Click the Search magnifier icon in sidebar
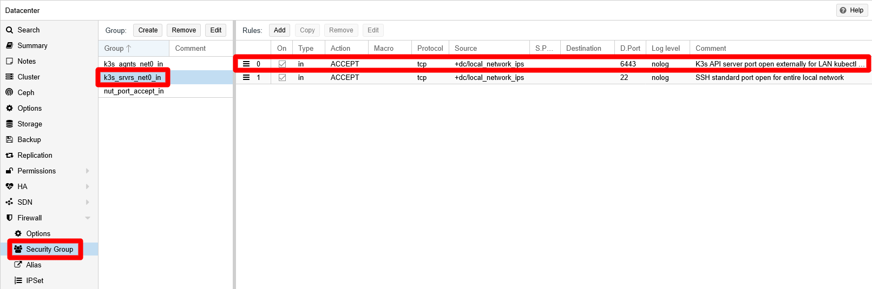The height and width of the screenshot is (289, 872). click(x=9, y=30)
